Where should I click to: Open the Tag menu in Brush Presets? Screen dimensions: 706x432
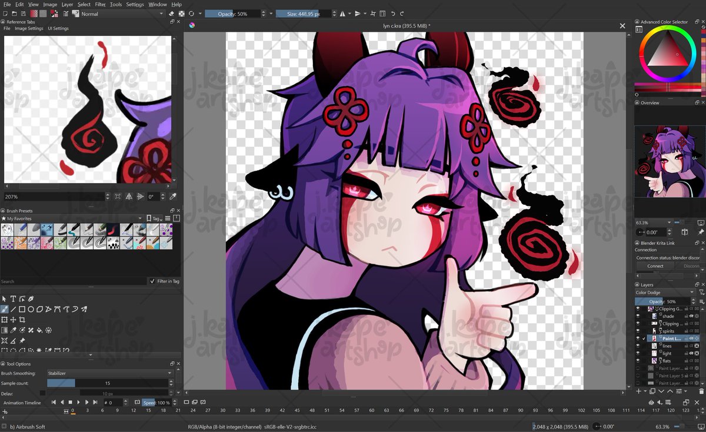click(x=155, y=218)
